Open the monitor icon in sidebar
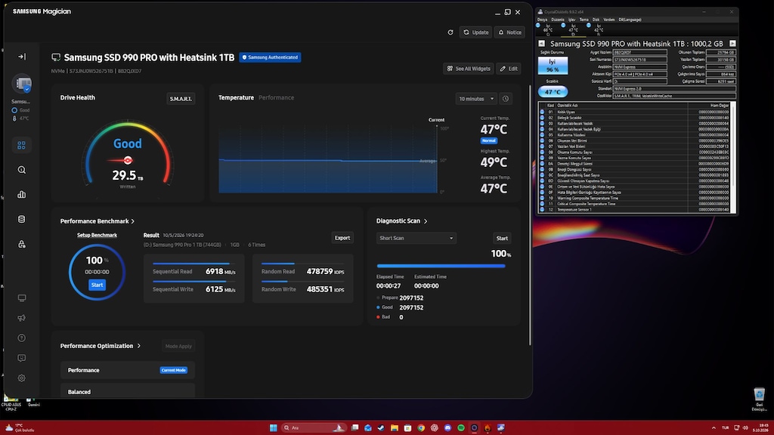 [x=21, y=298]
